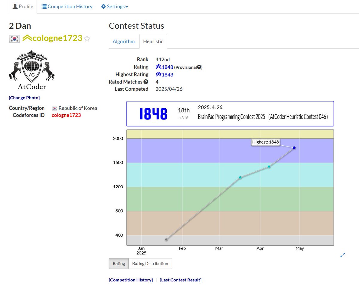Open the Competition History link below the graph
The image size is (359, 285).
[131, 280]
